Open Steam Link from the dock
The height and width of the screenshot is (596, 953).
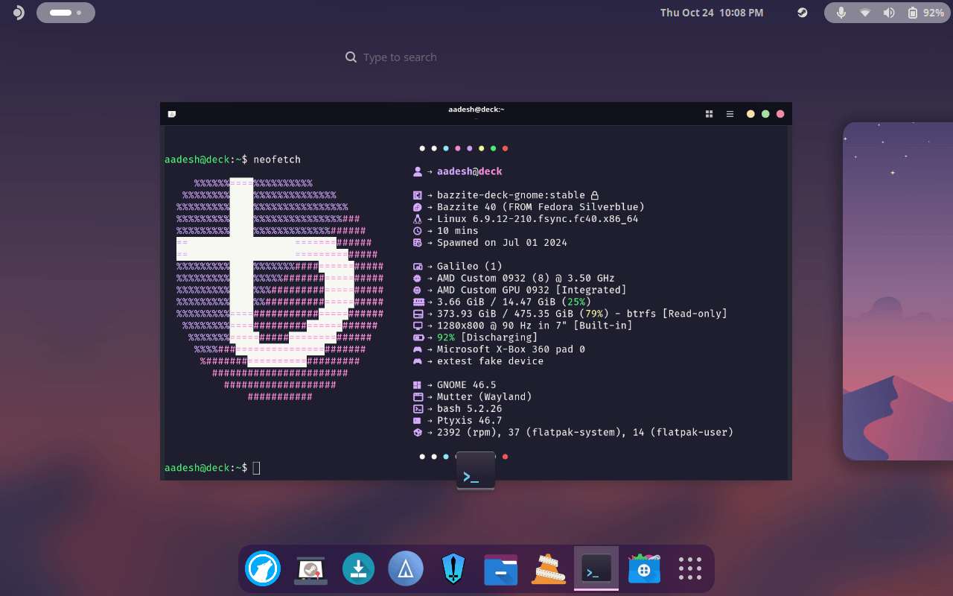310,568
